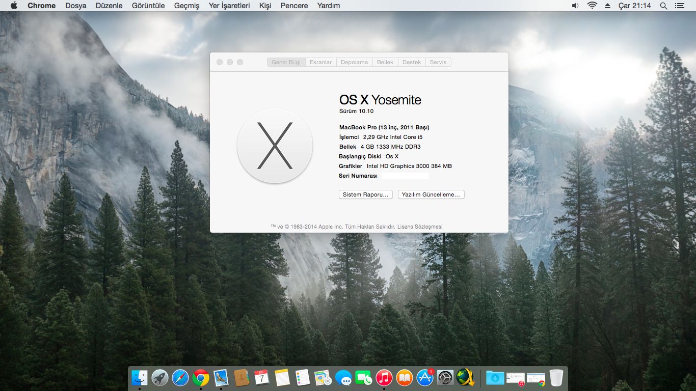Open the Chrome application menu
696x391 pixels.
click(x=42, y=6)
